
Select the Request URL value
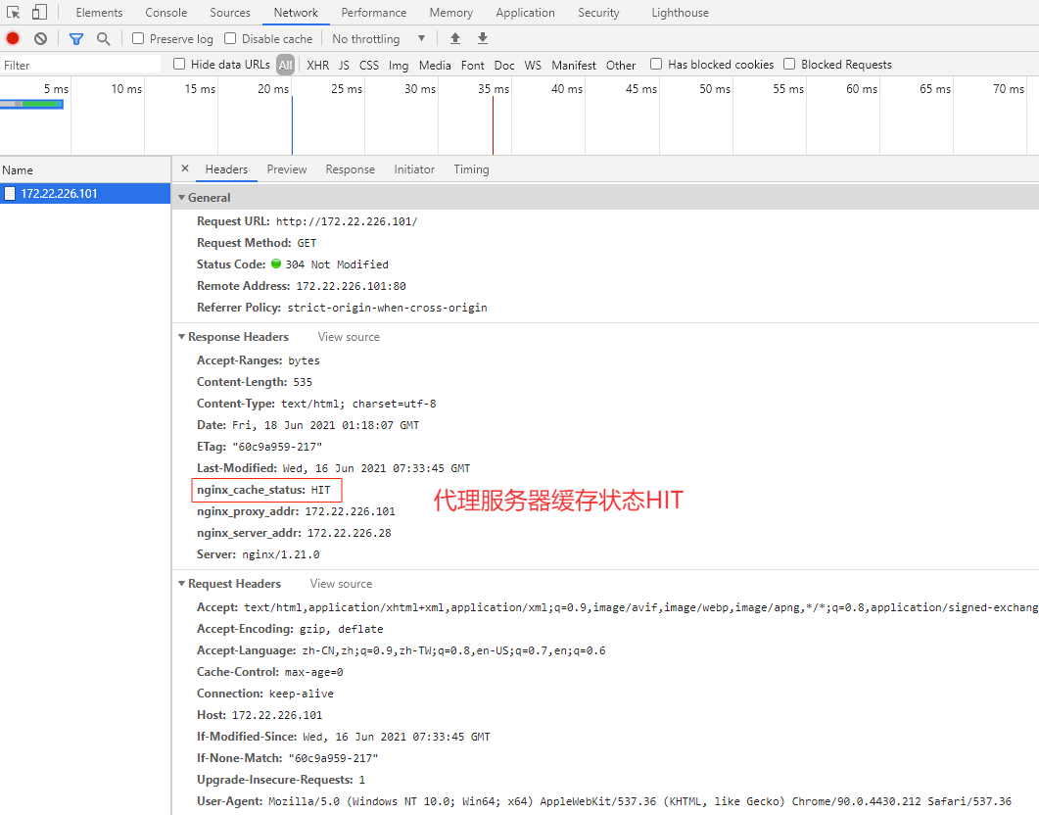pos(347,221)
